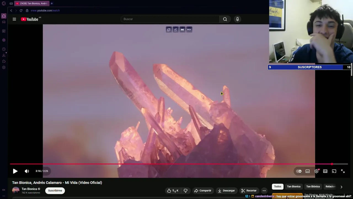The height and width of the screenshot is (199, 353).
Task: Click the Buscar search field
Action: (x=170, y=19)
